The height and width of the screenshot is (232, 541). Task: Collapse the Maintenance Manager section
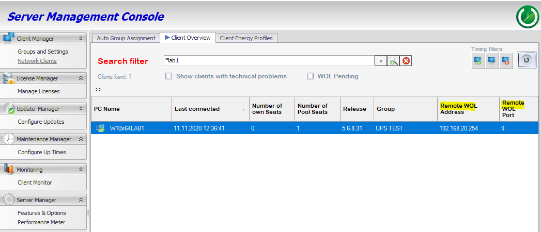click(x=81, y=139)
